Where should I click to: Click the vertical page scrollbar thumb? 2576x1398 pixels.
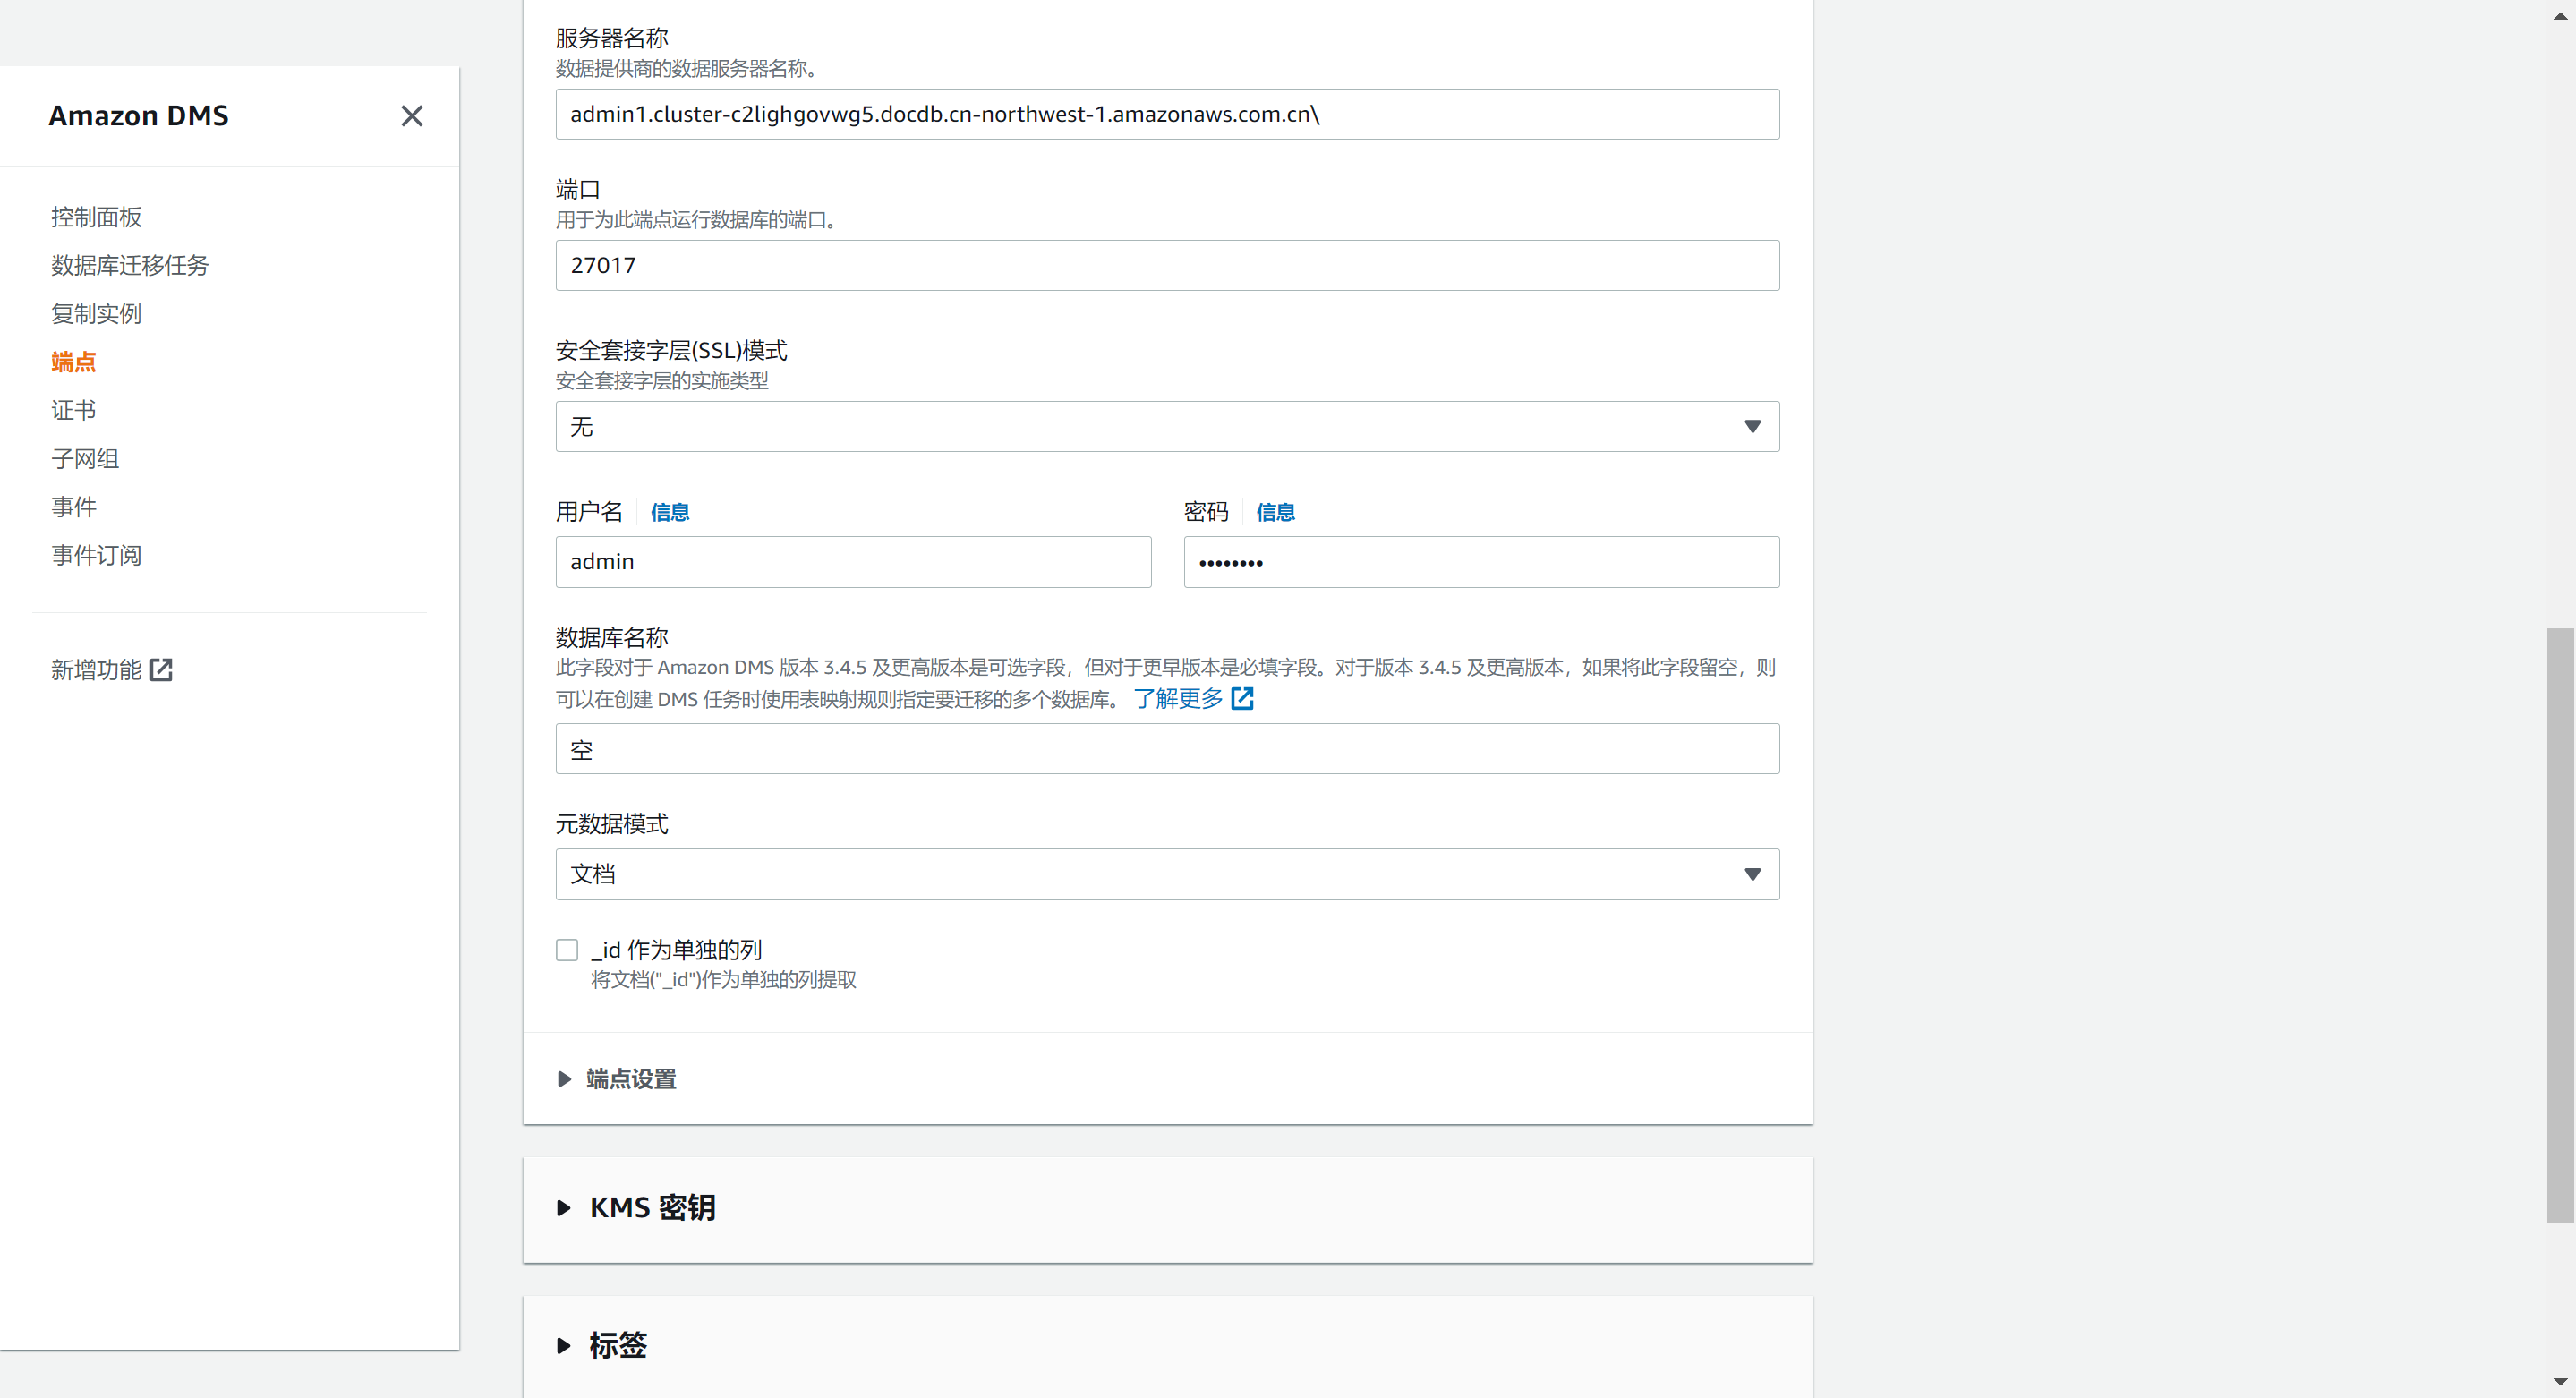tap(2560, 925)
